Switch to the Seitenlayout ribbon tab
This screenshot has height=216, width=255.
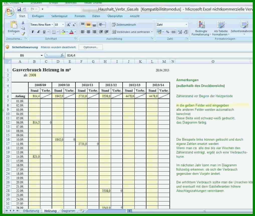click(x=59, y=16)
